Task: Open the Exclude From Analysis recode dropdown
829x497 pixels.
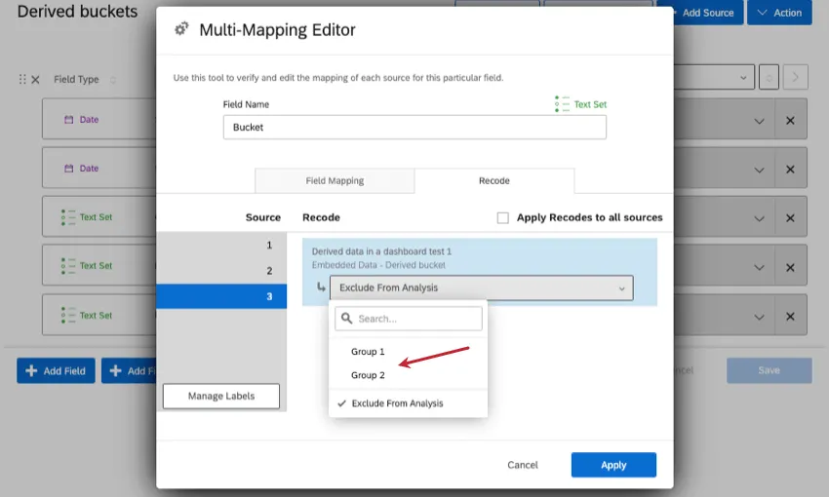Action: (x=481, y=287)
